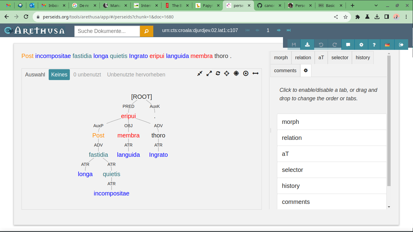The width and height of the screenshot is (413, 232).
Task: Download the treebank with download icon
Action: pyautogui.click(x=307, y=45)
